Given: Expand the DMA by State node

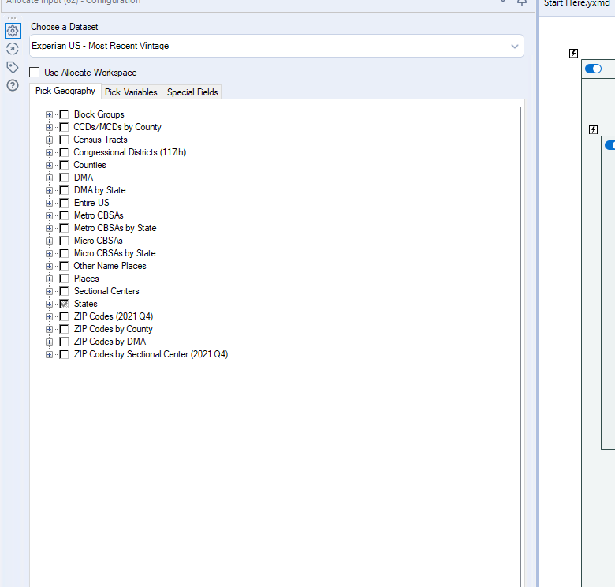Looking at the screenshot, I should tap(49, 190).
